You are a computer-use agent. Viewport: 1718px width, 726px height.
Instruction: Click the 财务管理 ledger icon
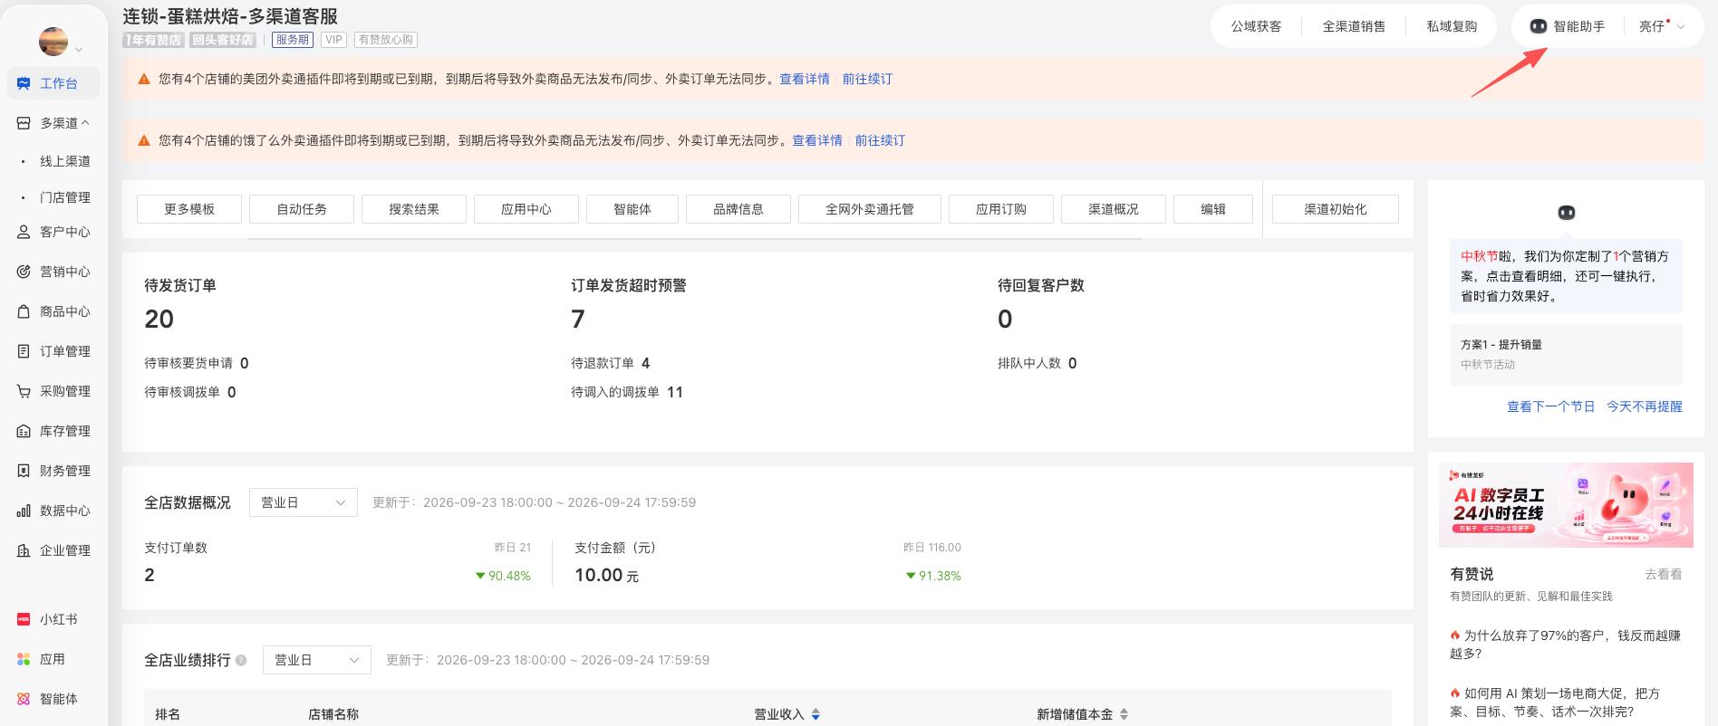coord(24,471)
